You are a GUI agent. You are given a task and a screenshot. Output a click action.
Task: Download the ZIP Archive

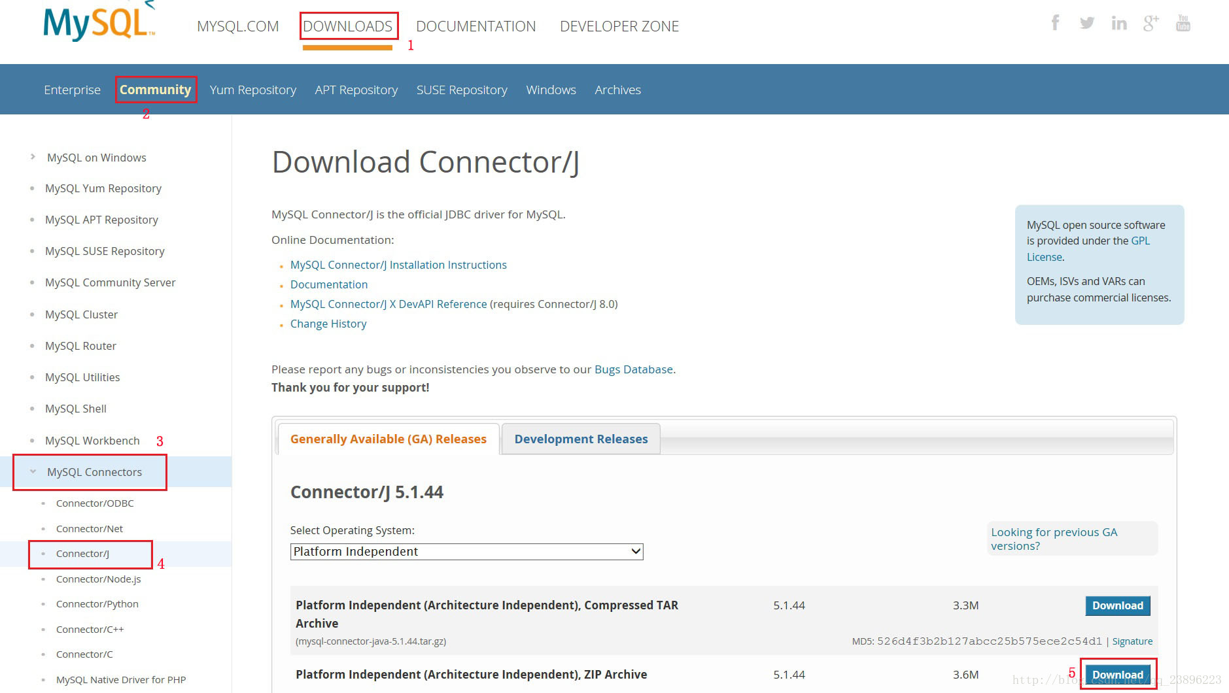1118,675
